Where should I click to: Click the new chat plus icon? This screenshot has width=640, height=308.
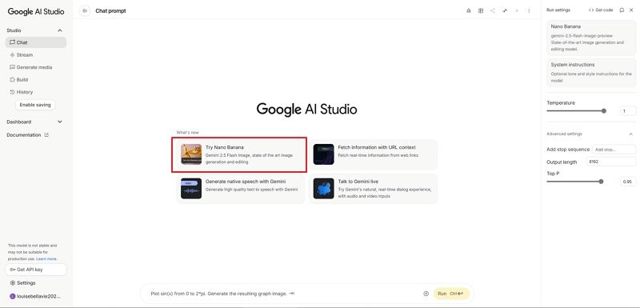[517, 10]
